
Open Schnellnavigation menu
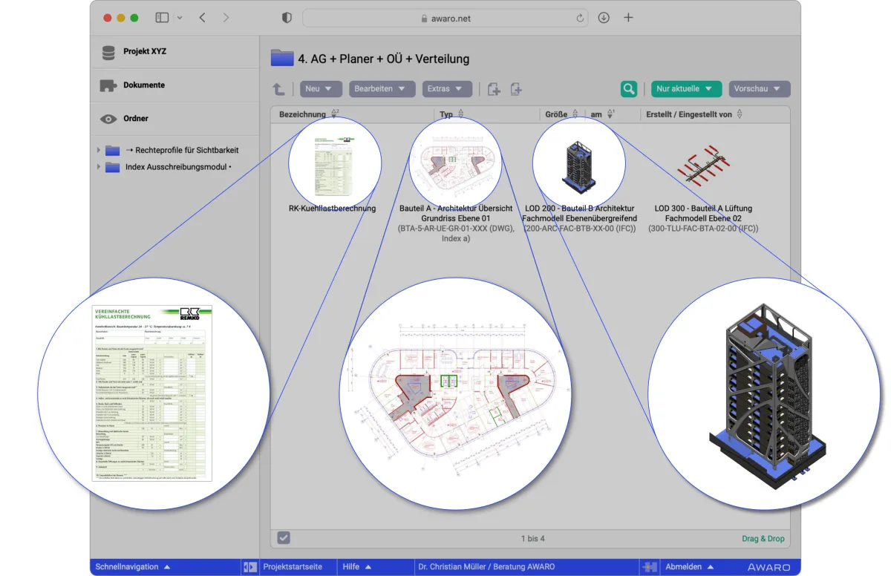pos(133,567)
